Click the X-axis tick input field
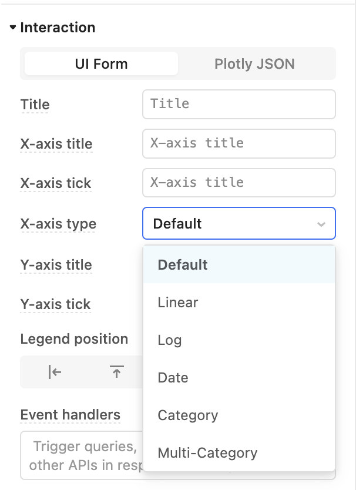 pyautogui.click(x=239, y=183)
